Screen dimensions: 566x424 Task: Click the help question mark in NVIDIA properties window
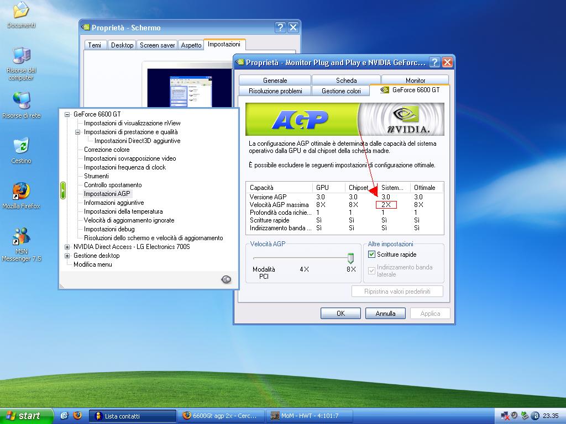click(x=434, y=62)
